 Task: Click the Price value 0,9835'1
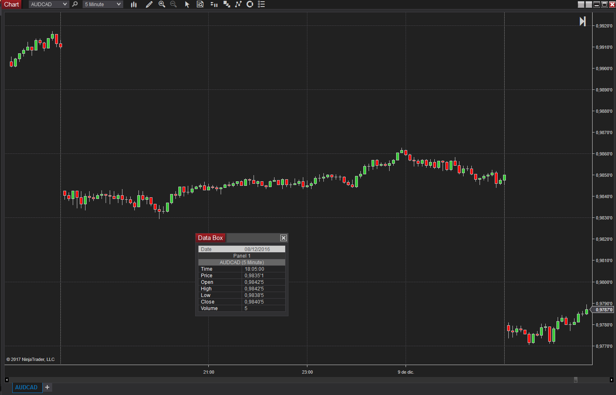point(254,276)
